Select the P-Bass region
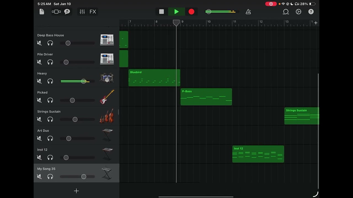Image resolution: width=353 pixels, height=198 pixels. pos(206,97)
